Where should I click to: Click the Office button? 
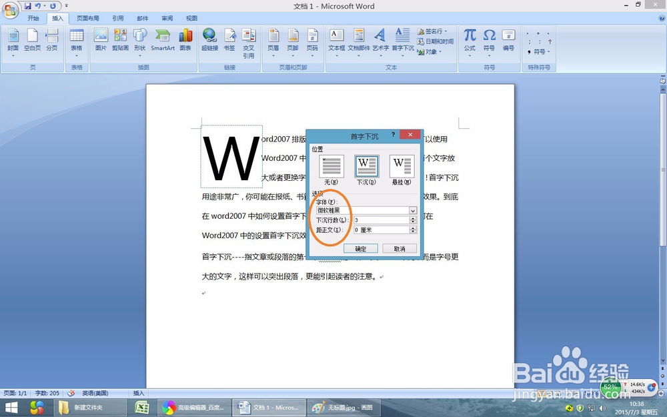(x=10, y=10)
